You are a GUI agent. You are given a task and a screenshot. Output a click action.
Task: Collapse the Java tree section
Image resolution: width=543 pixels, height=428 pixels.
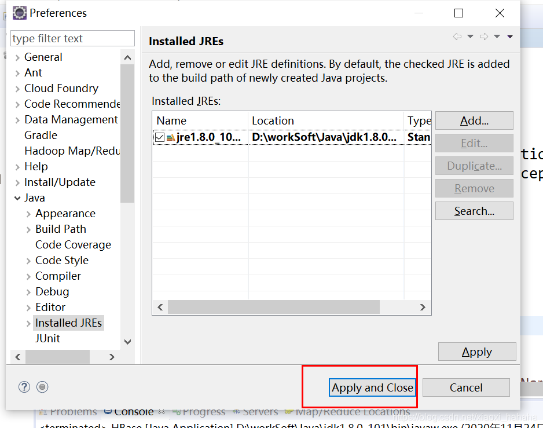click(16, 197)
